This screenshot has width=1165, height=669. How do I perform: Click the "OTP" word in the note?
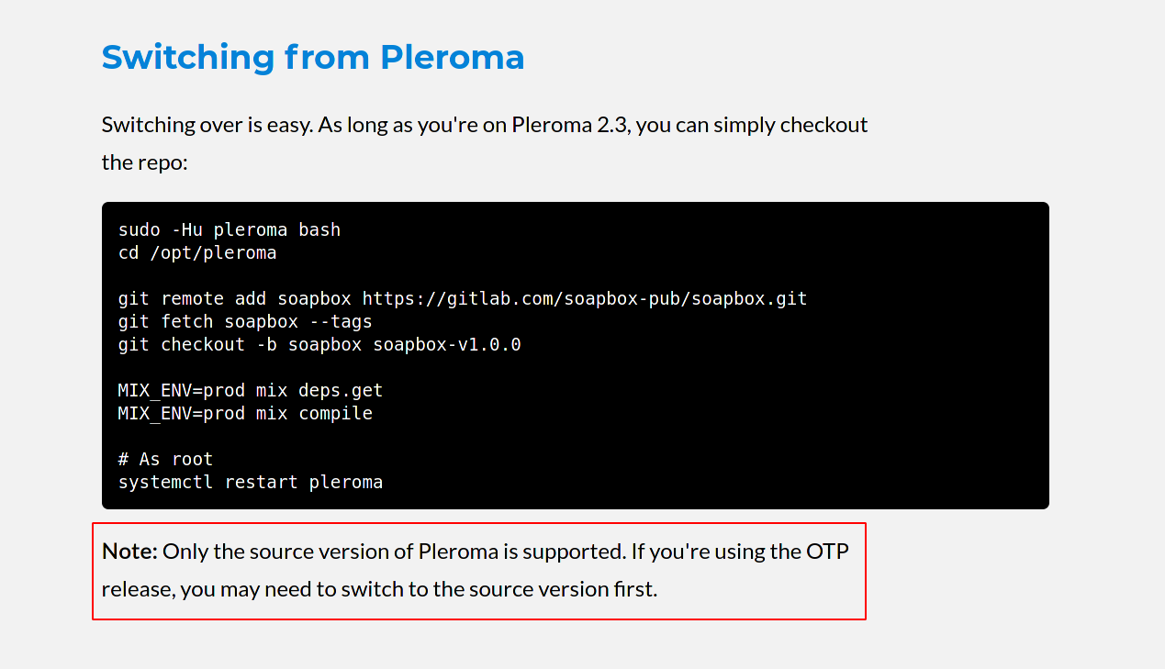point(828,552)
